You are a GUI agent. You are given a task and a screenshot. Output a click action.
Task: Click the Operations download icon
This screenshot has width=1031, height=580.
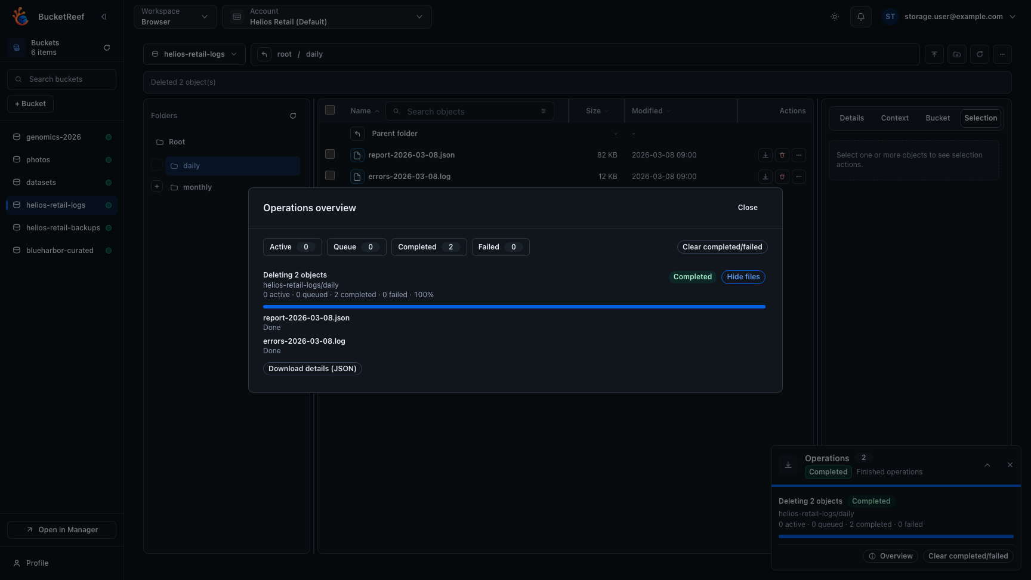tap(788, 465)
